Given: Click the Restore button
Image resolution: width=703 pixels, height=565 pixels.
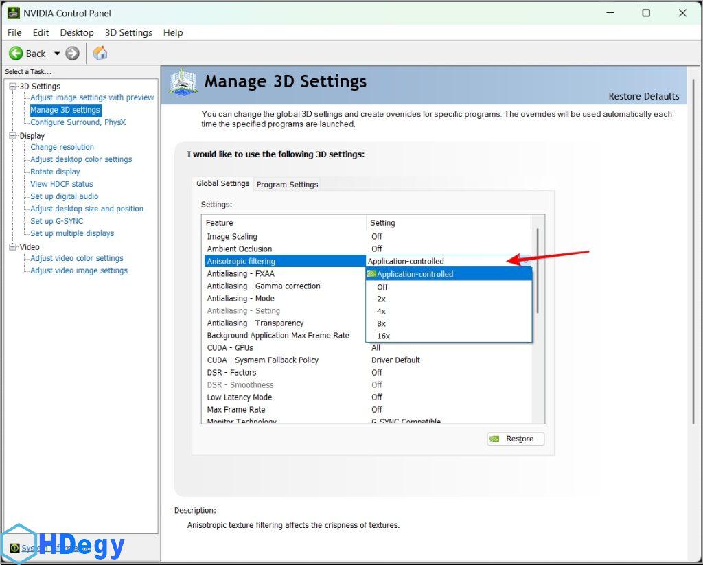Looking at the screenshot, I should [516, 439].
